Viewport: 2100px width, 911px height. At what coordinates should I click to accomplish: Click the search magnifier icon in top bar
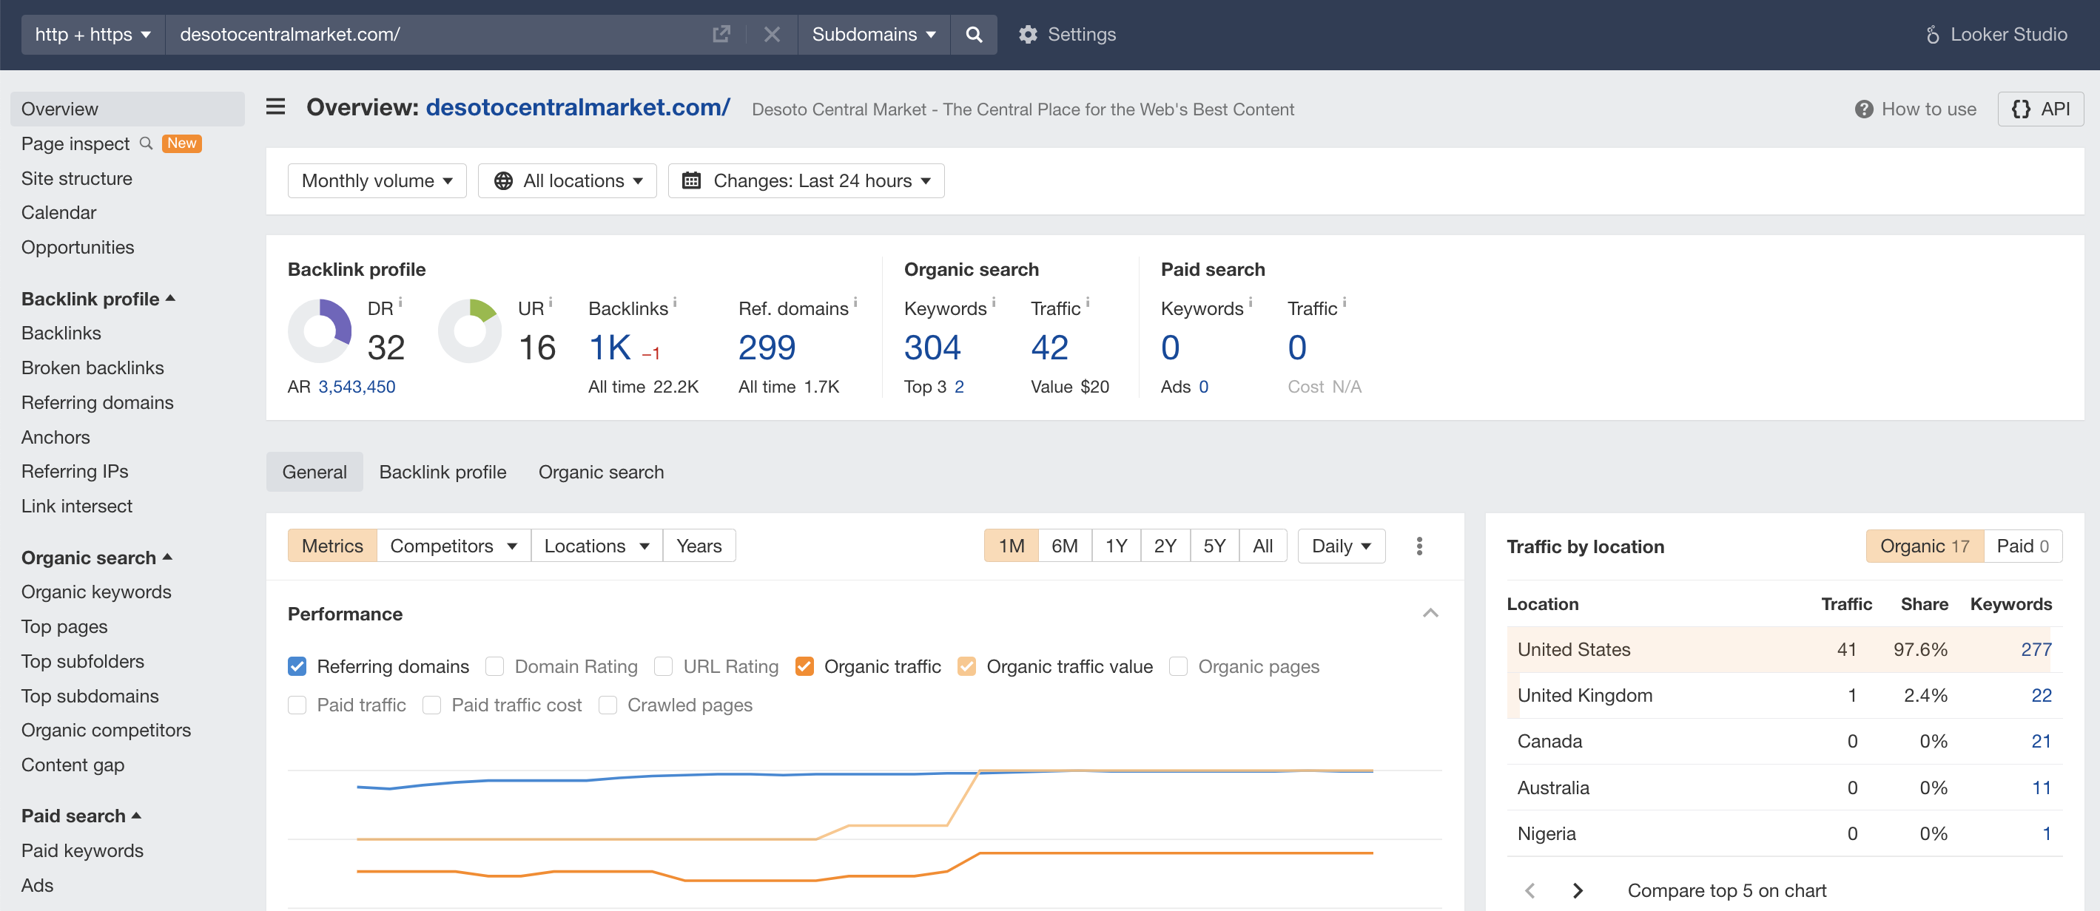pyautogui.click(x=973, y=34)
